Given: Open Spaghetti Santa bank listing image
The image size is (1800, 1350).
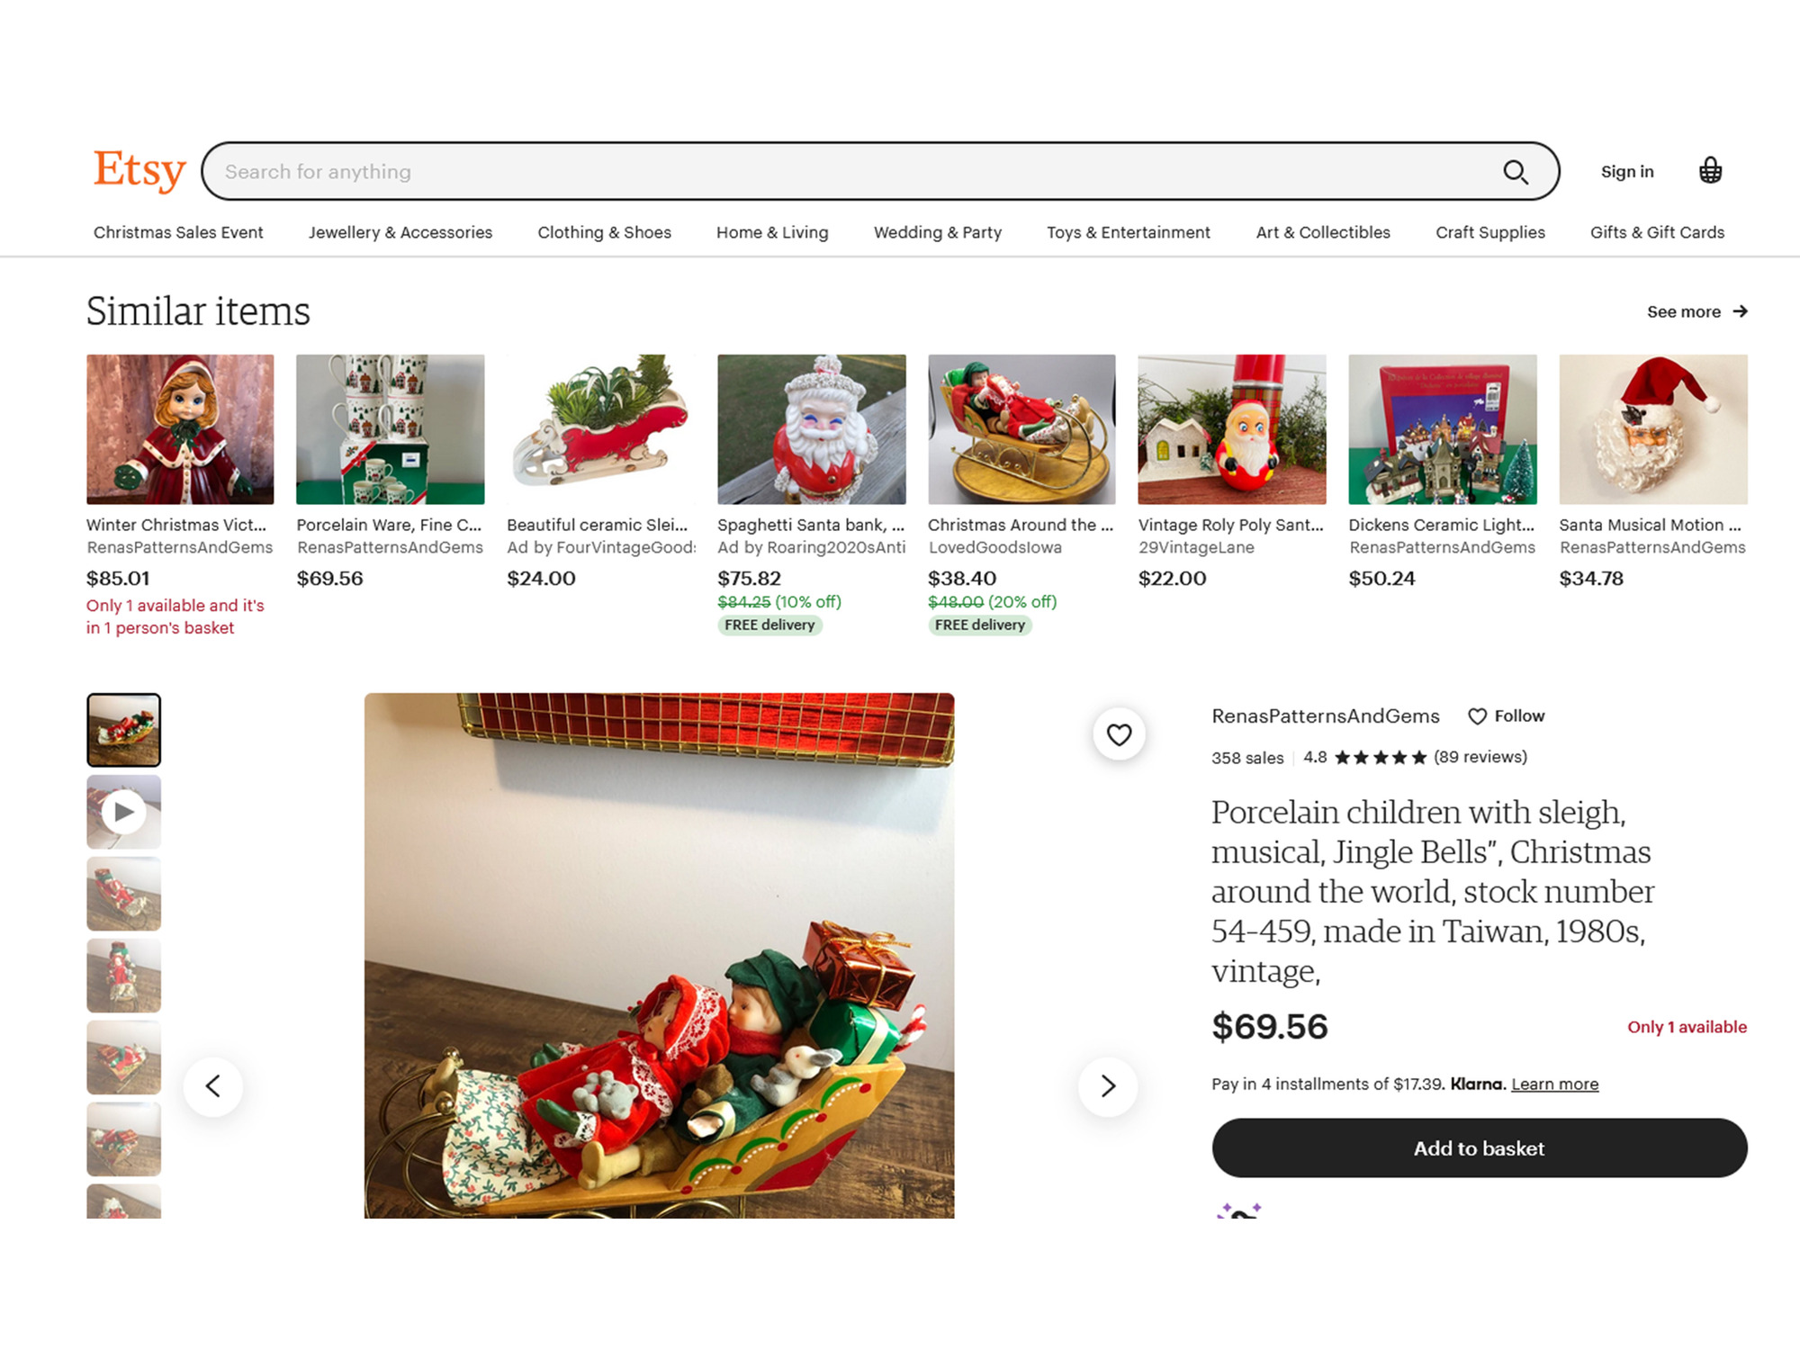Looking at the screenshot, I should tap(811, 429).
